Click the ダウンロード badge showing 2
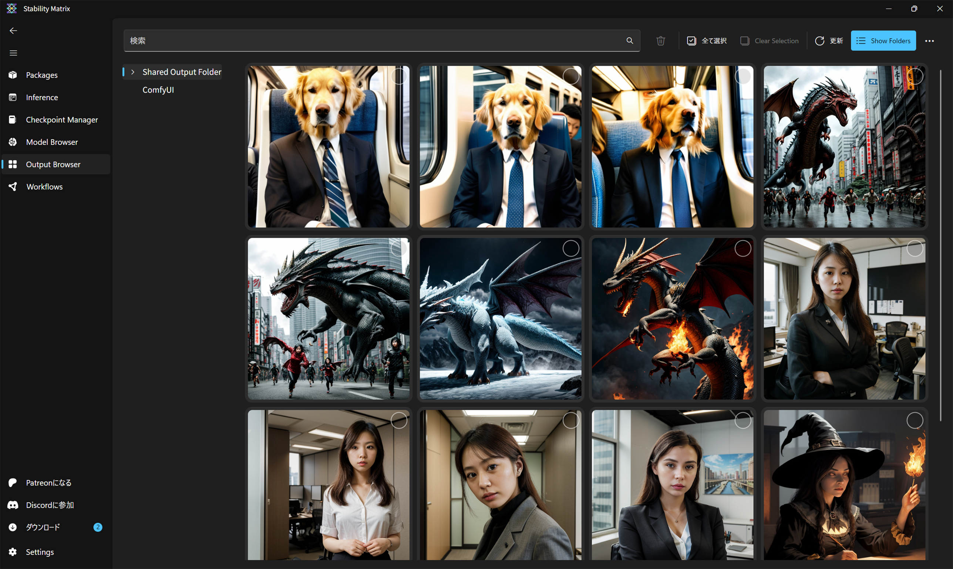Screen dimensions: 953x569 click(x=98, y=527)
